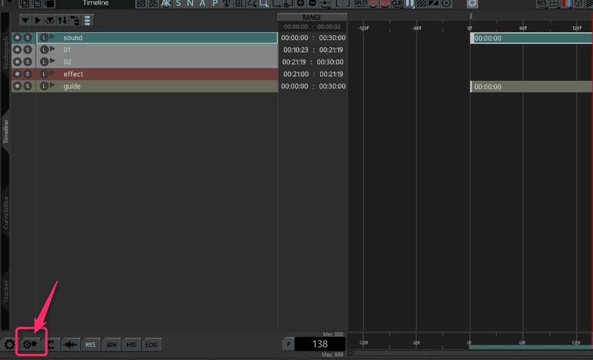Click the audio waveform button
The width and height of the screenshot is (593, 360).
pyautogui.click(x=70, y=344)
